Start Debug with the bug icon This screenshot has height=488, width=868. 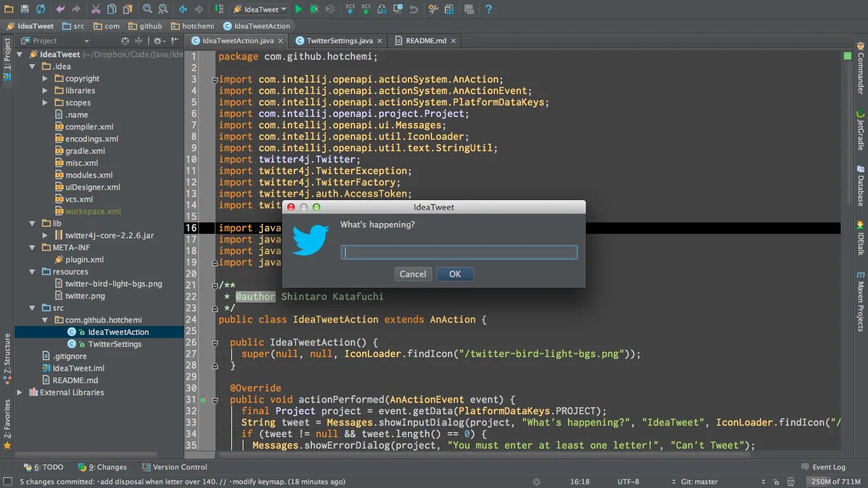[315, 9]
